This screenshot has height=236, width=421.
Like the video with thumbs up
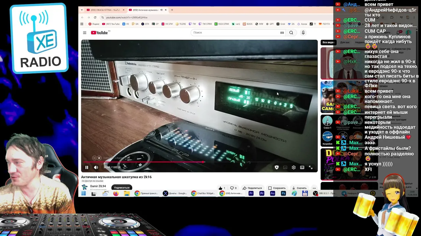pyautogui.click(x=222, y=188)
